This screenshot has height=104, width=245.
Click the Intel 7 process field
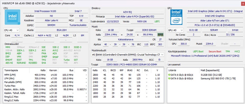coord(78,11)
